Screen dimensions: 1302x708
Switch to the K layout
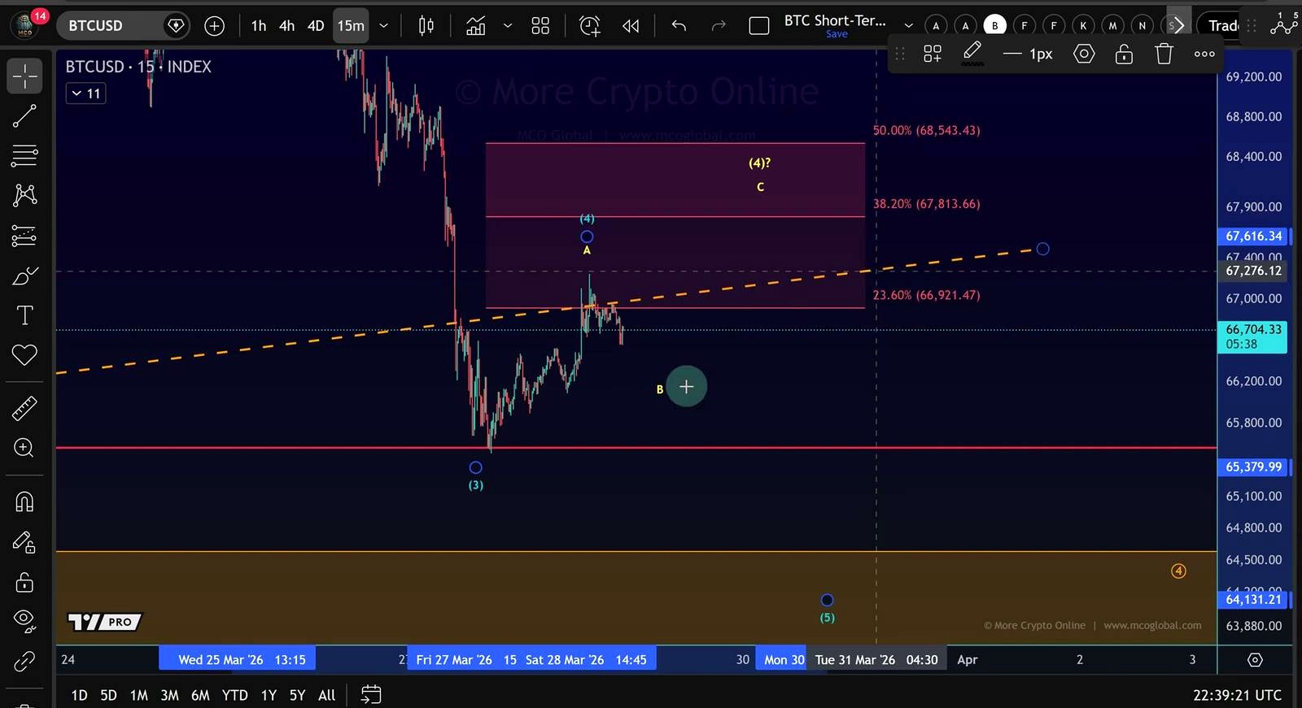[1083, 26]
